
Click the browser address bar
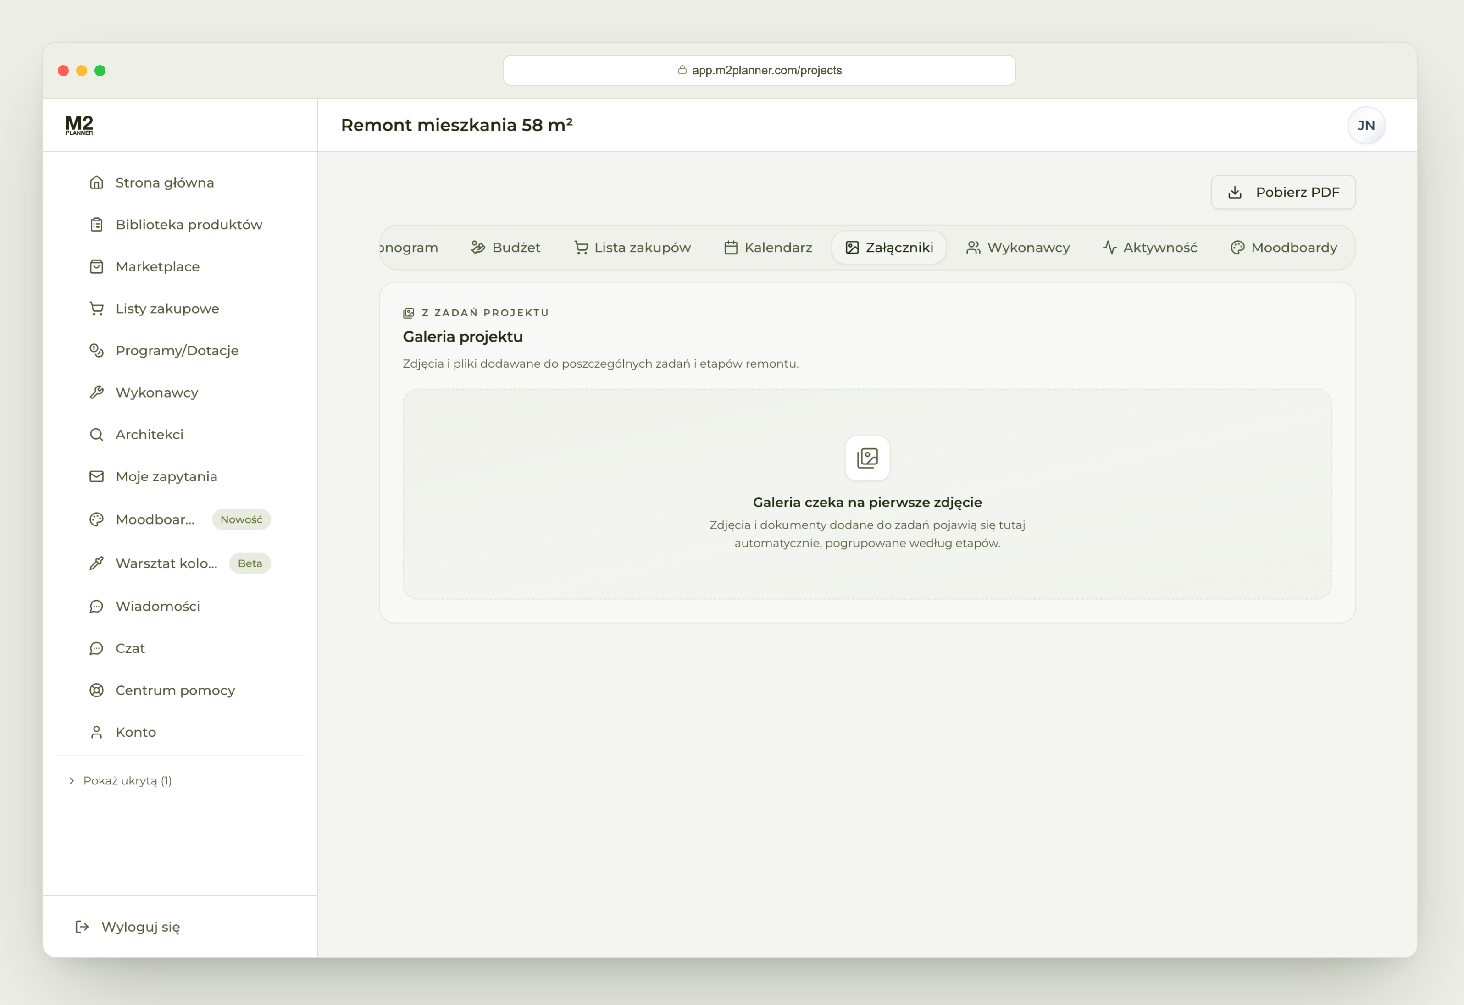759,70
